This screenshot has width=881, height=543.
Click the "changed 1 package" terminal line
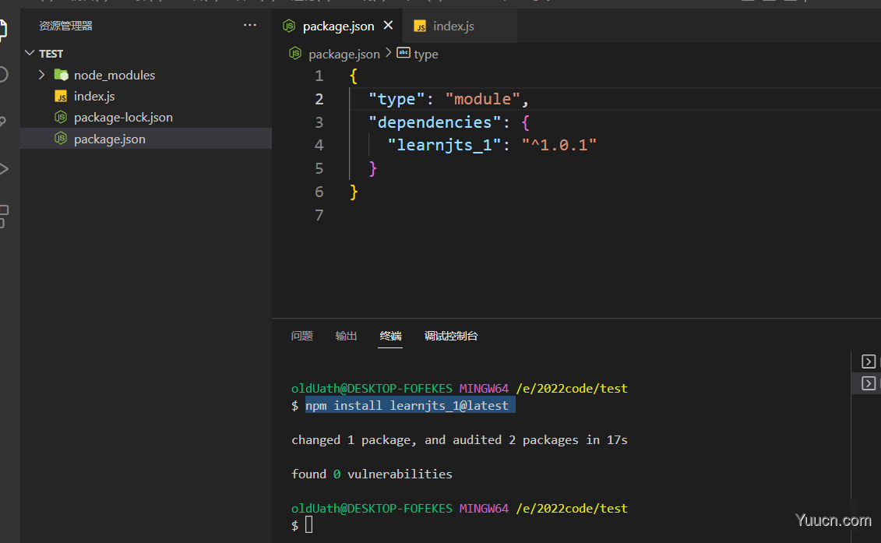[x=459, y=439]
